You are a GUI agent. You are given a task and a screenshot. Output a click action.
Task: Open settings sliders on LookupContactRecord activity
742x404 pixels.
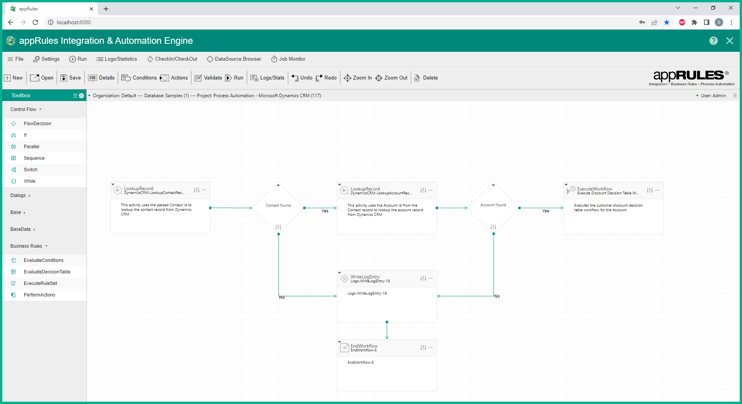tap(197, 190)
